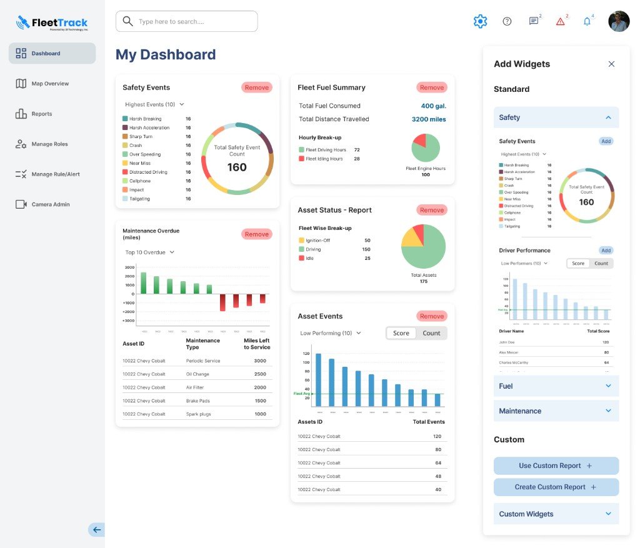Collapse the Safety section in Add Widgets

[556, 117]
